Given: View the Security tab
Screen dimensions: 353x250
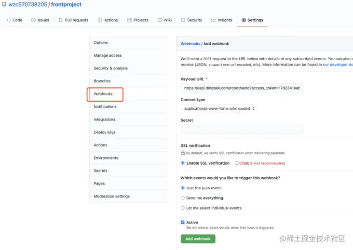Looking at the screenshot, I should coord(191,20).
